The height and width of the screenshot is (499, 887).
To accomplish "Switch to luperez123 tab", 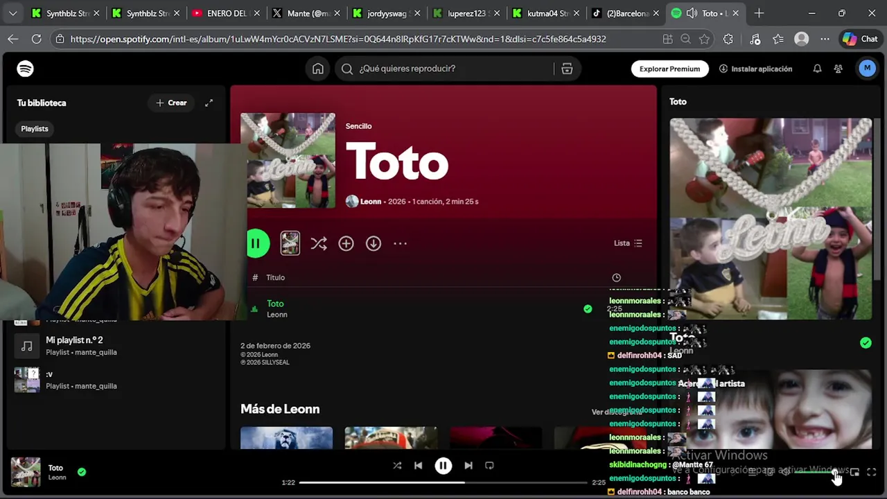I will 467,13.
